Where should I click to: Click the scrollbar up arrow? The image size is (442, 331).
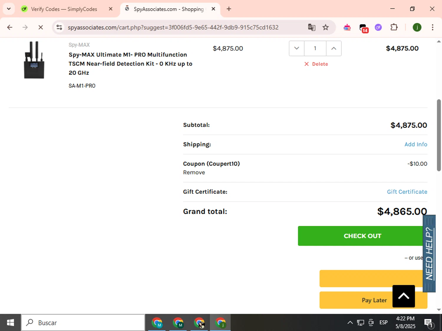(439, 41)
